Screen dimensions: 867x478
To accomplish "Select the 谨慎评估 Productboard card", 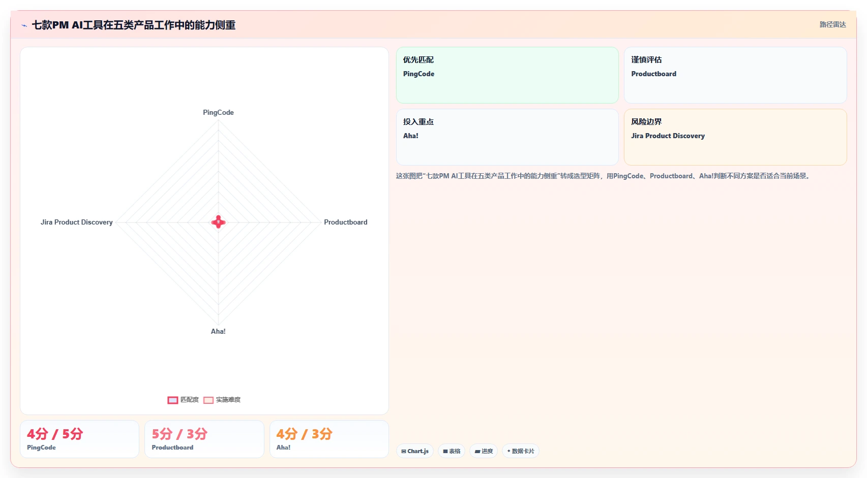I will 735,75.
